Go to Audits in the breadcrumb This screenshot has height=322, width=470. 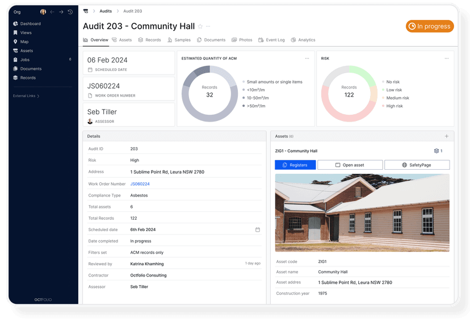coord(106,11)
